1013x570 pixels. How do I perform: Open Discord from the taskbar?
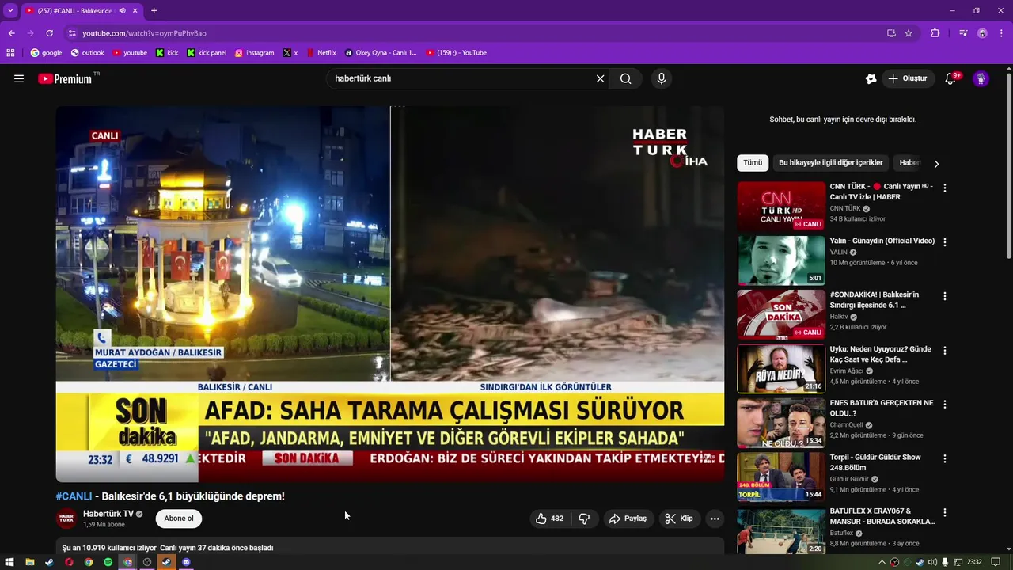point(186,562)
